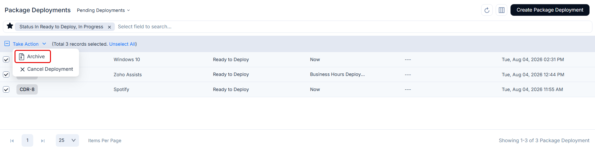This screenshot has width=595, height=156.
Task: Select page 1 in pagination
Action: coord(27,140)
